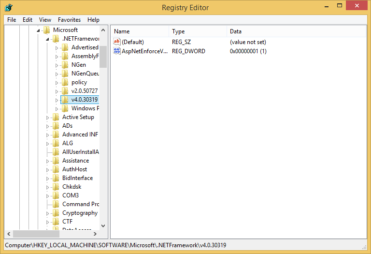This screenshot has height=254, width=371.
Task: Open the View menu
Action: click(45, 20)
